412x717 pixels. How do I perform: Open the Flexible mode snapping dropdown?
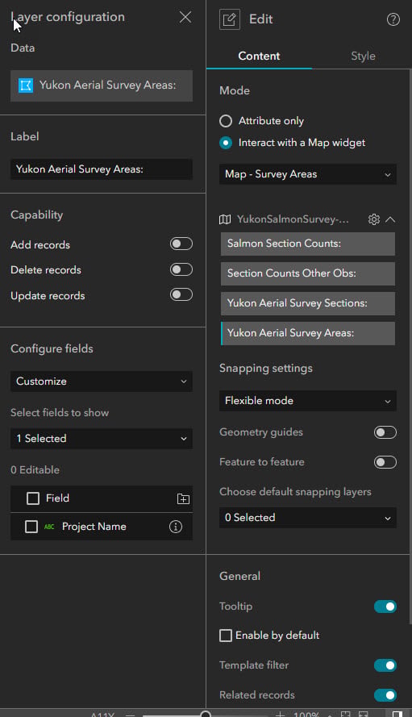click(x=308, y=401)
